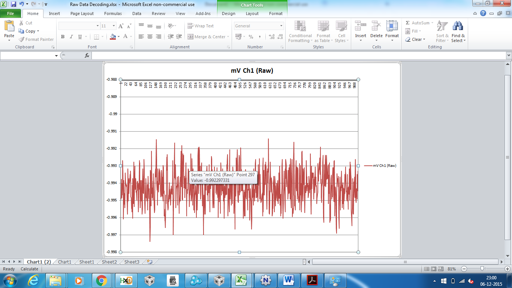
Task: Toggle Bold formatting in Font group
Action: (63, 37)
